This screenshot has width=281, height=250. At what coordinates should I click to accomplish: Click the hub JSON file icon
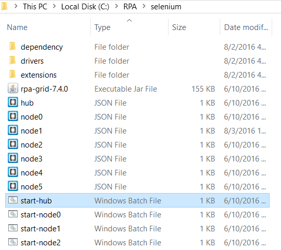(x=13, y=102)
